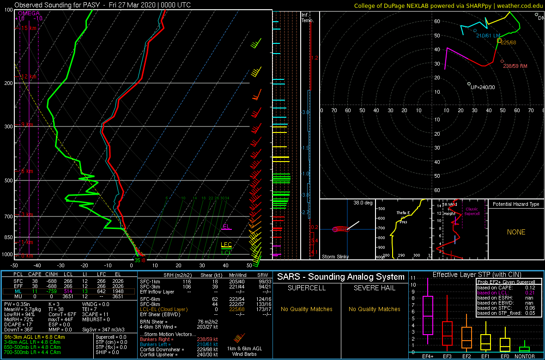The image size is (545, 360).
Task: Click the Eff Inflow Layer row
Action: coord(205,291)
